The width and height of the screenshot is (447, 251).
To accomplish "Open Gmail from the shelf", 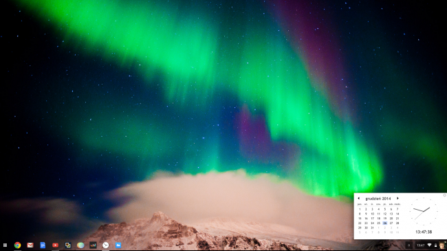I will tap(30, 245).
